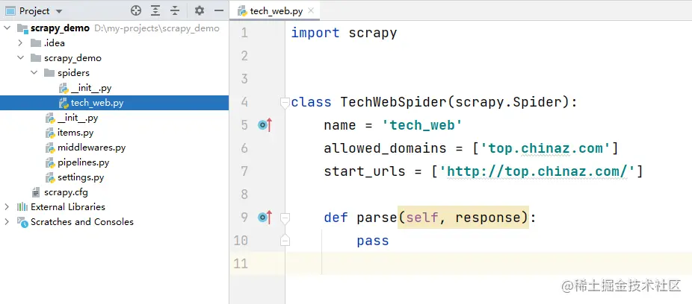Click the 'pass' statement
The width and height of the screenshot is (692, 304).
click(x=373, y=241)
